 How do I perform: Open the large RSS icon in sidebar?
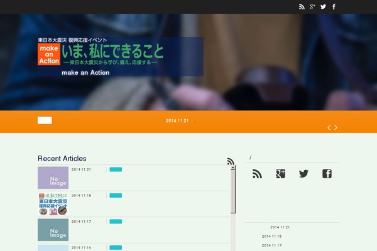click(257, 174)
